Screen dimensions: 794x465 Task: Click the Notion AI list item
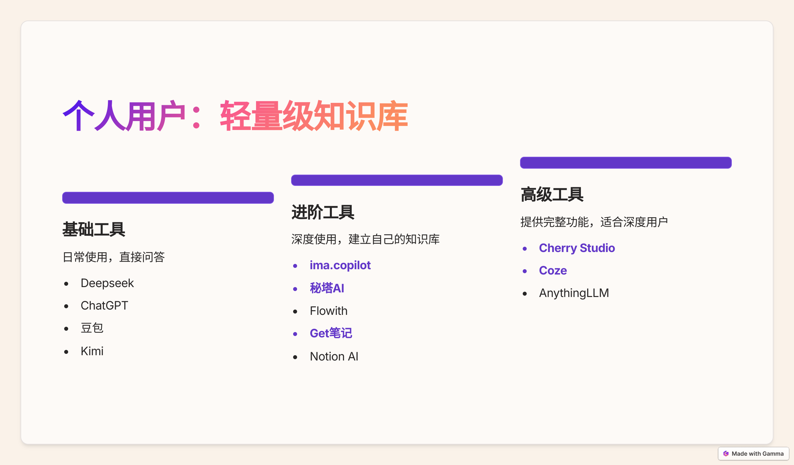coord(334,356)
